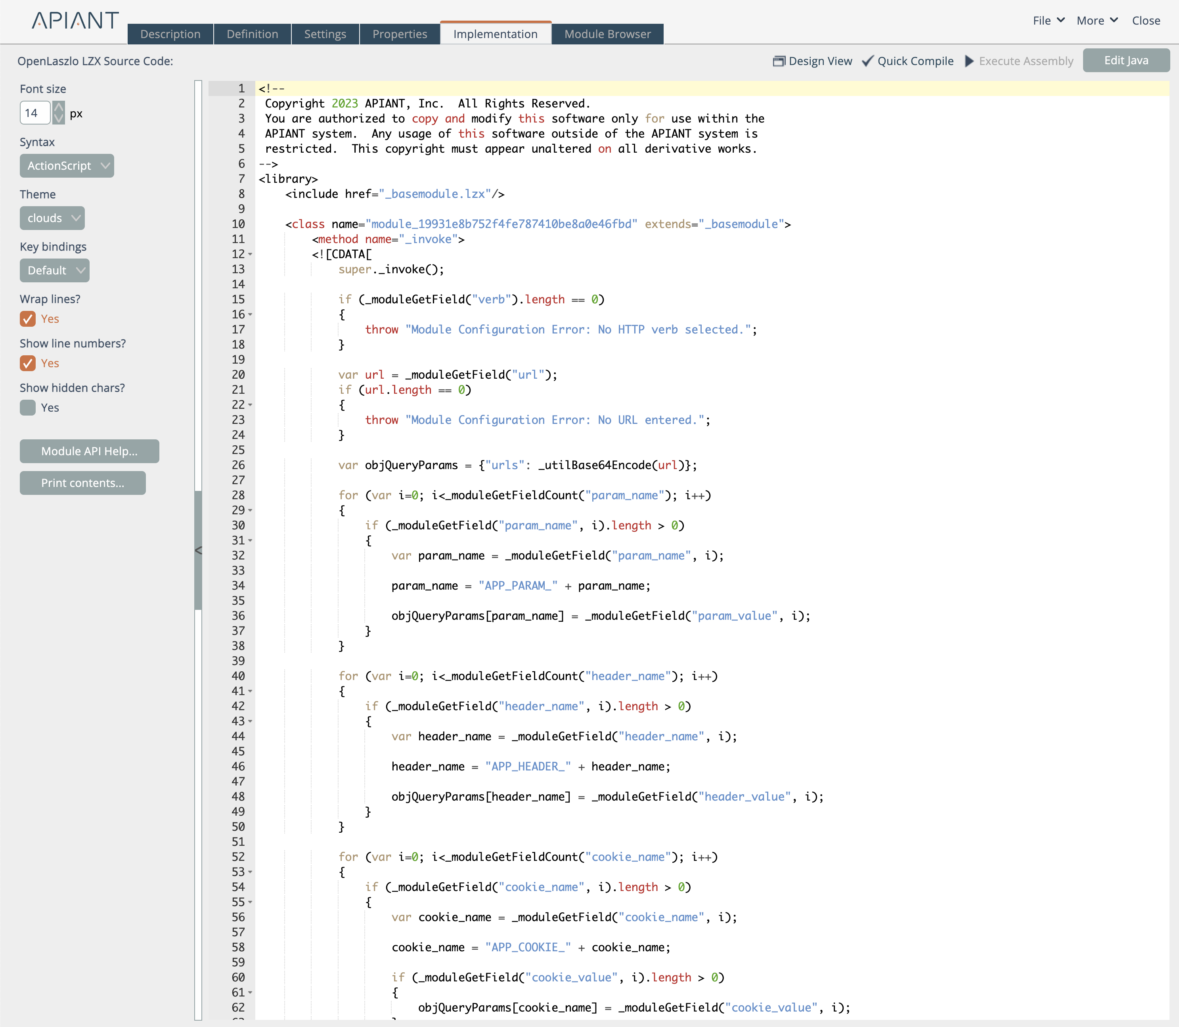Increase font size with up stepper arrow
Viewport: 1179px width, 1027px height.
click(58, 107)
